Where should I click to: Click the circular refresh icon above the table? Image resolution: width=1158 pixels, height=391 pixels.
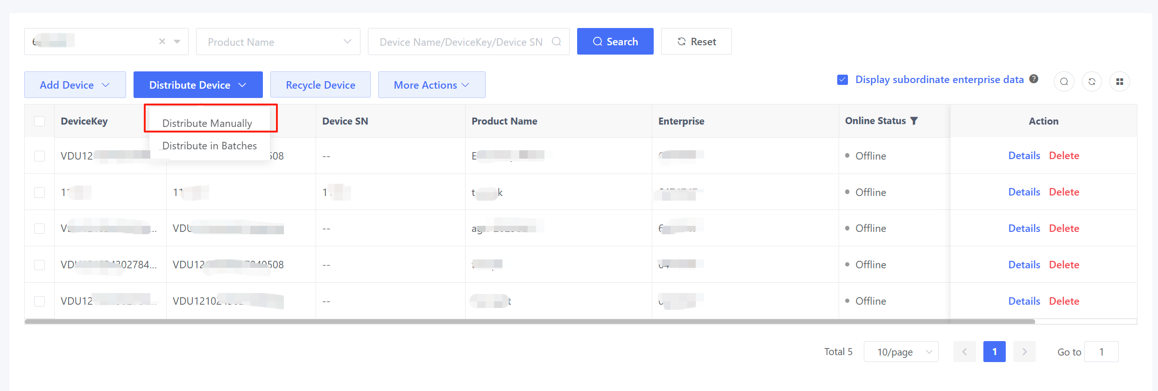coord(1092,82)
